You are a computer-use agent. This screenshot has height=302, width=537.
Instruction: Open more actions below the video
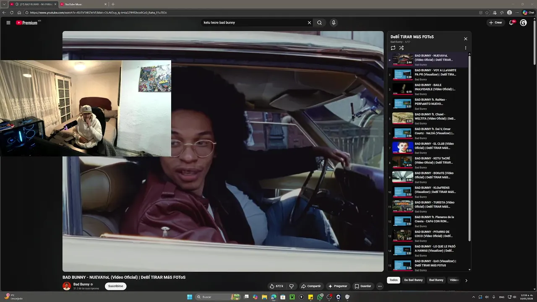380,286
